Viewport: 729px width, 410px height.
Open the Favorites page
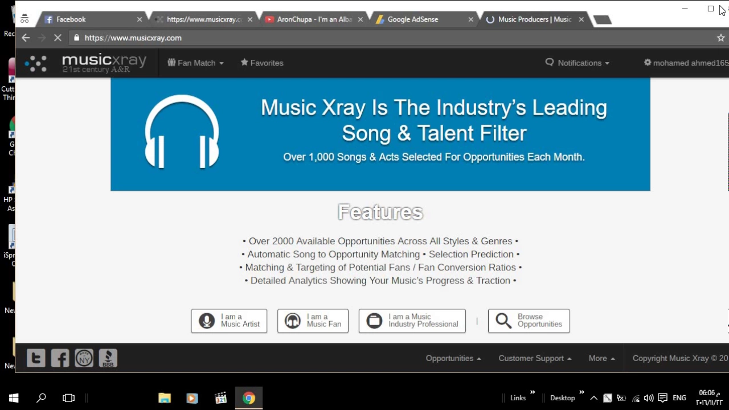[262, 63]
